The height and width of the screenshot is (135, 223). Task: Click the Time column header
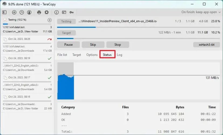pos(212,107)
